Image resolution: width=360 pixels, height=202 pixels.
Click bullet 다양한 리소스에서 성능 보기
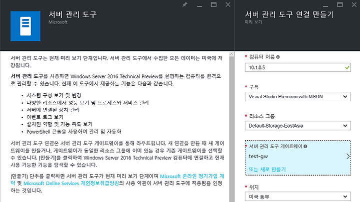pos(87,103)
